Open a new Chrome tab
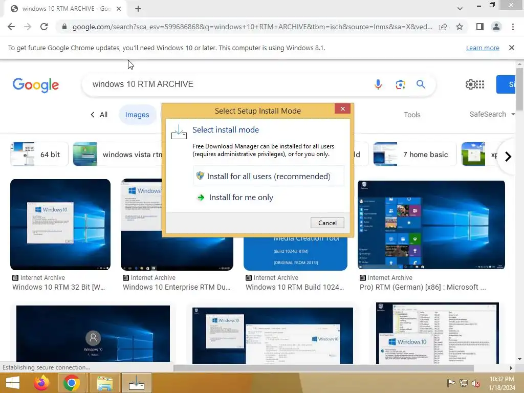Viewport: 524px width, 393px height. [138, 9]
